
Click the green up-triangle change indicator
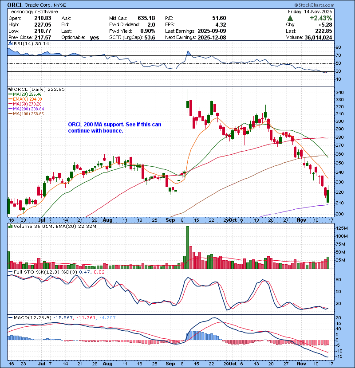[290, 18]
